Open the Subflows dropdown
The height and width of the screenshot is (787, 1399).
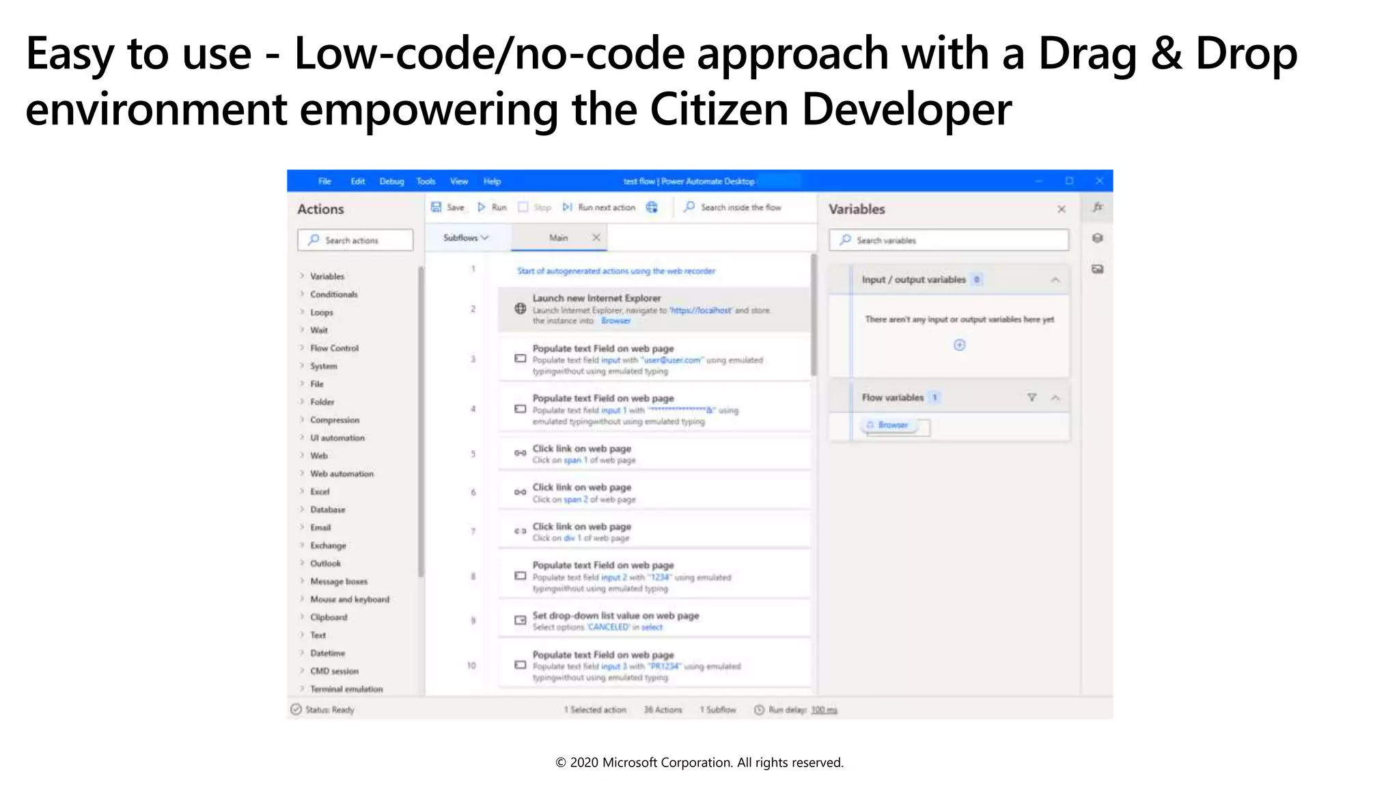click(466, 238)
